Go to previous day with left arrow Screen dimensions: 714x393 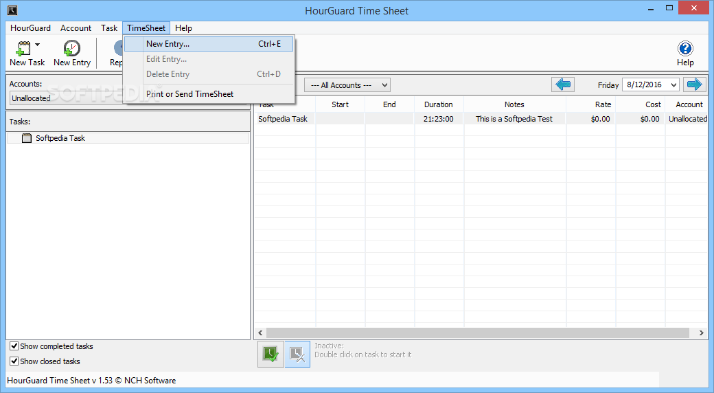563,85
